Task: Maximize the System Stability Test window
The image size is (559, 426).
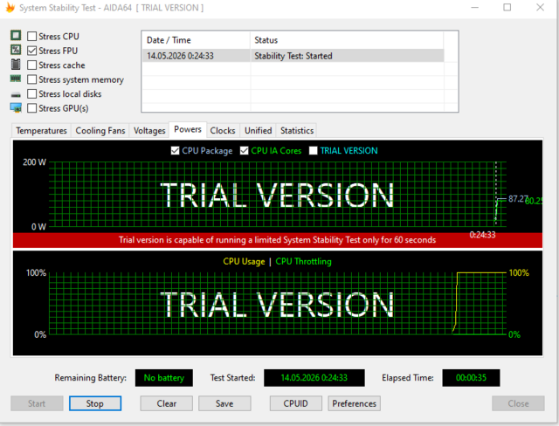Action: 507,8
